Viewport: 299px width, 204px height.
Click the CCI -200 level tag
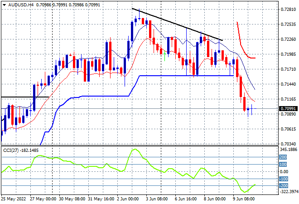point(284,186)
